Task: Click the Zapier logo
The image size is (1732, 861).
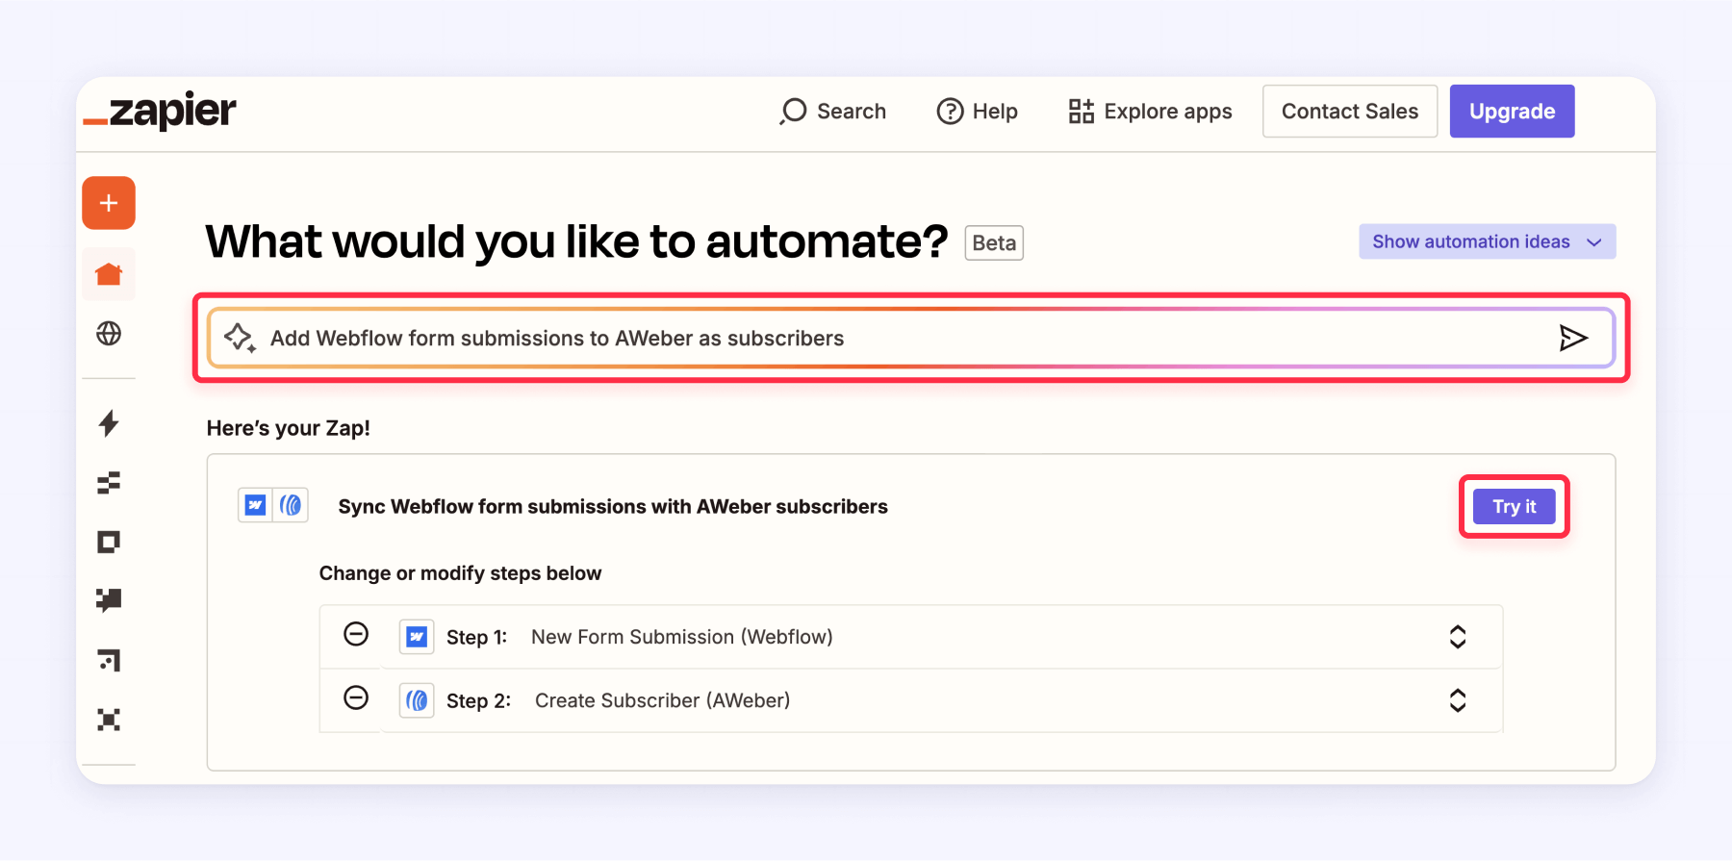Action: (x=159, y=111)
